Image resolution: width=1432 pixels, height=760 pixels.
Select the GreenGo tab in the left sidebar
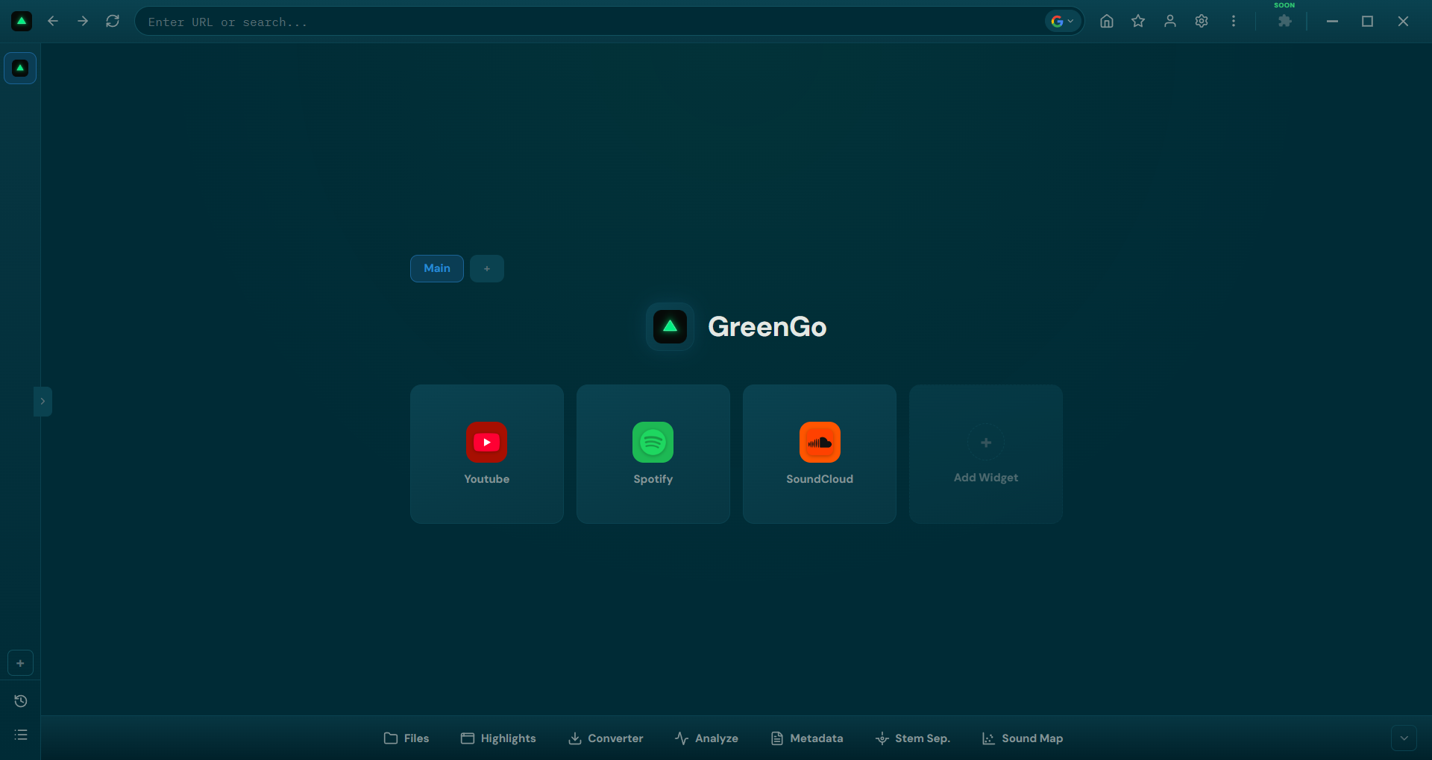click(x=20, y=68)
